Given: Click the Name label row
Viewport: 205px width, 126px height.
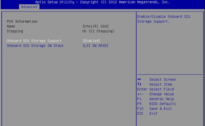Looking at the screenshot, I should point(11,26).
